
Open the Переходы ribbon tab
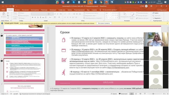point(44,10)
